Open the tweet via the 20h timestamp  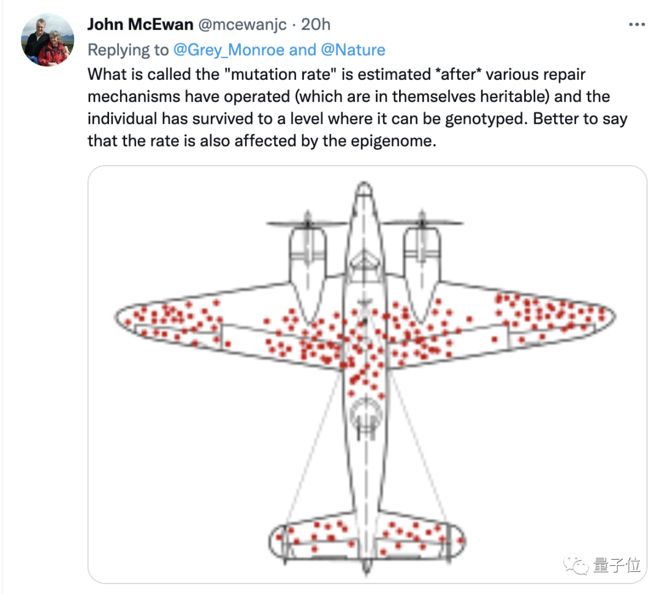[316, 25]
